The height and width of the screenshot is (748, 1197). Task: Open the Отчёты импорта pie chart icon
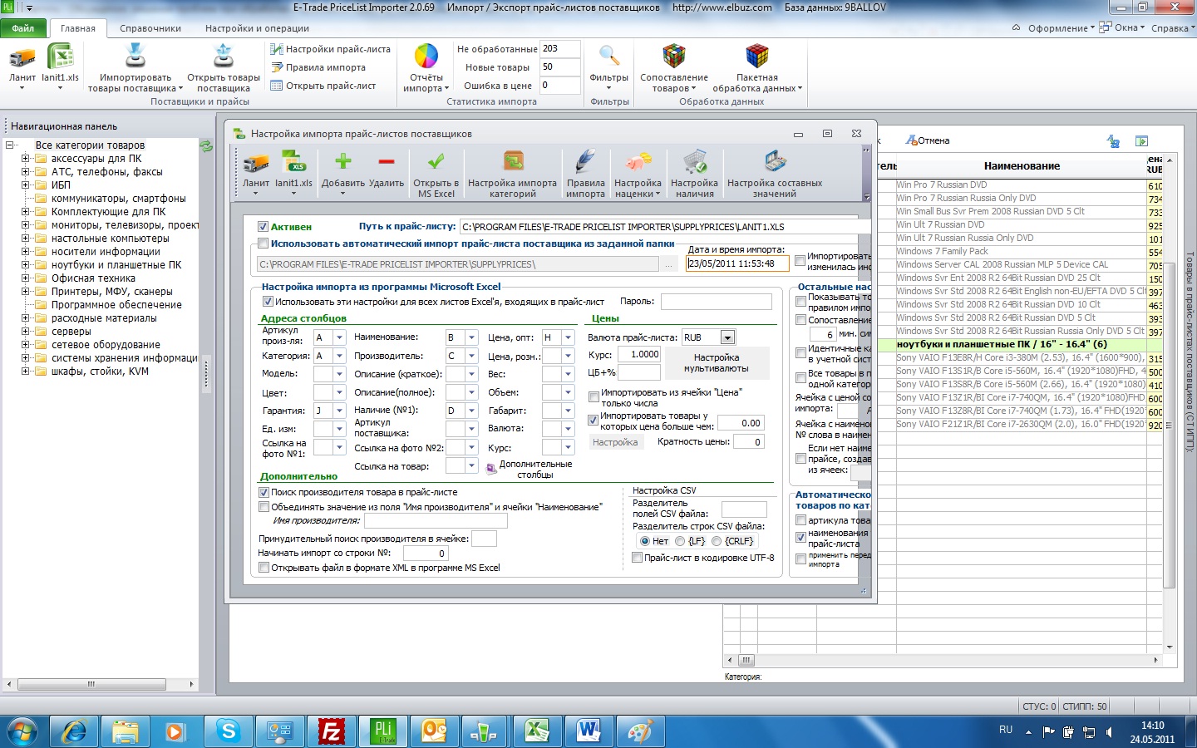click(x=426, y=57)
